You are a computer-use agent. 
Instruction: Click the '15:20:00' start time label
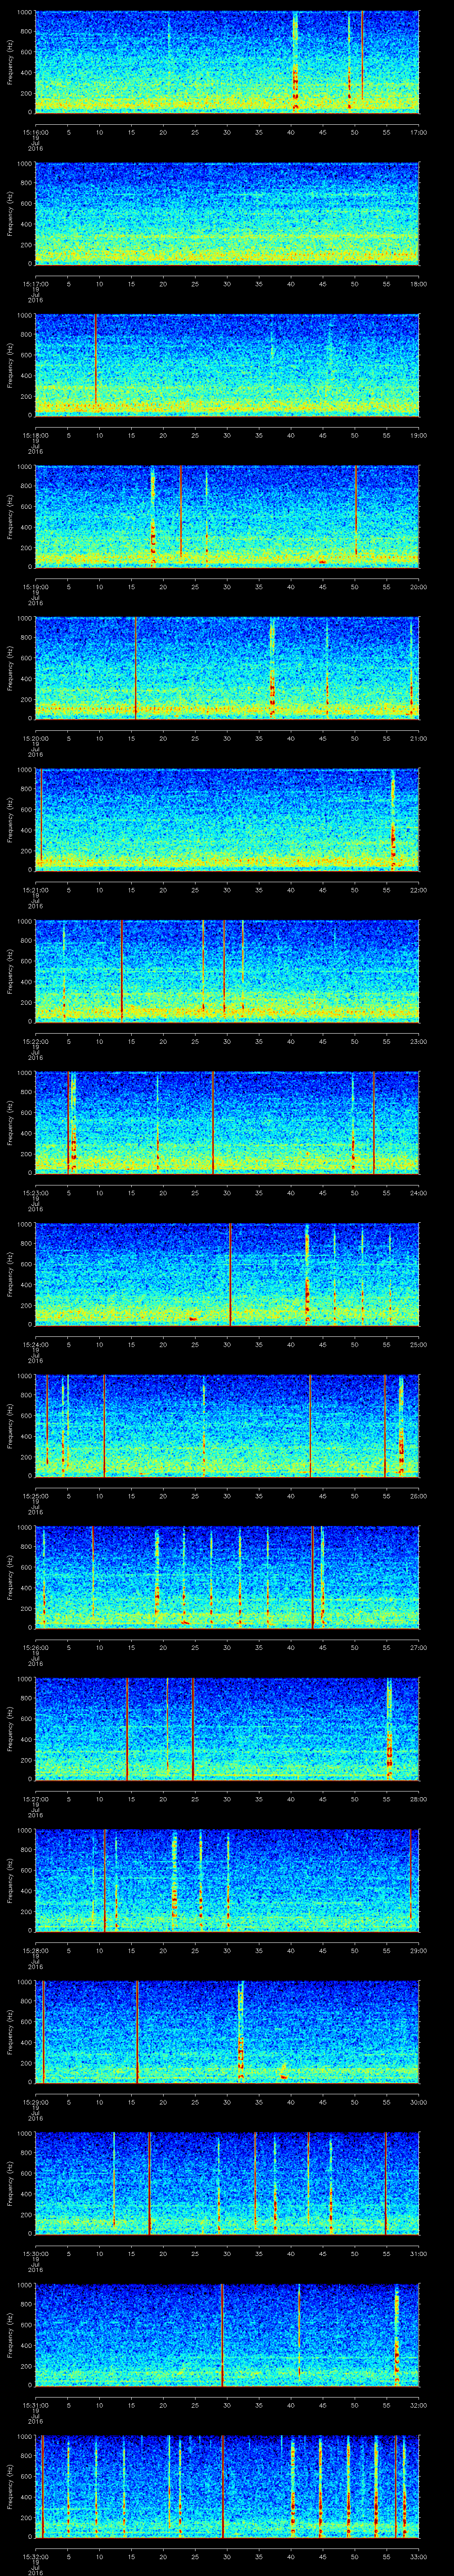tap(35, 738)
